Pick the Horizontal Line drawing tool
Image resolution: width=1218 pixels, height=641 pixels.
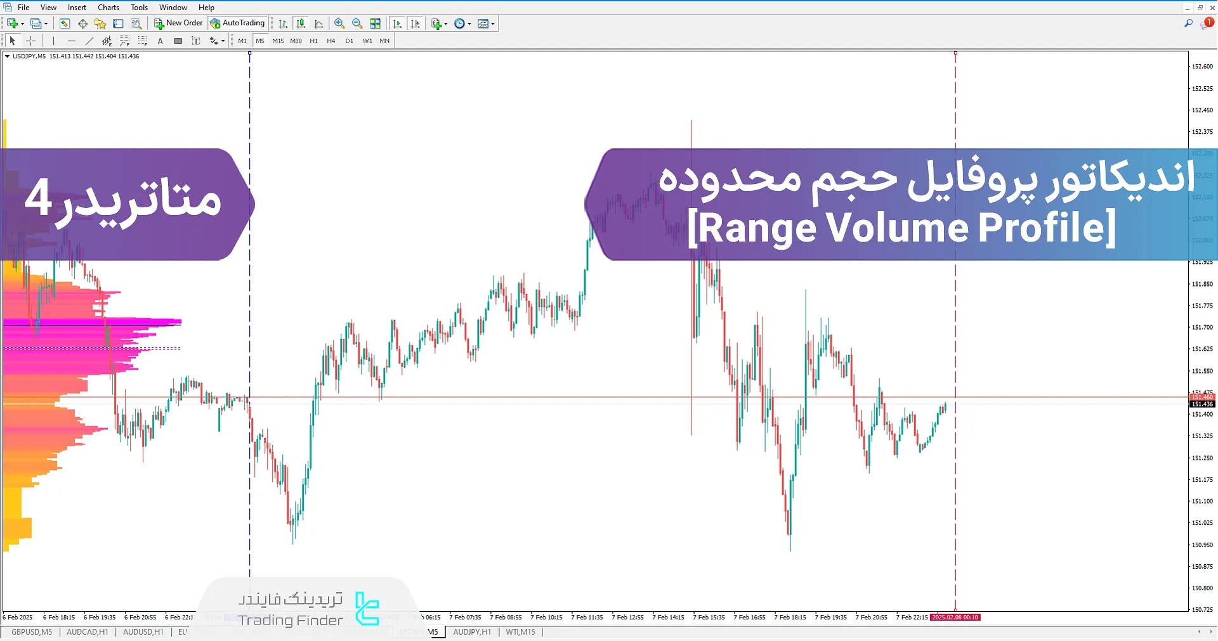[71, 41]
